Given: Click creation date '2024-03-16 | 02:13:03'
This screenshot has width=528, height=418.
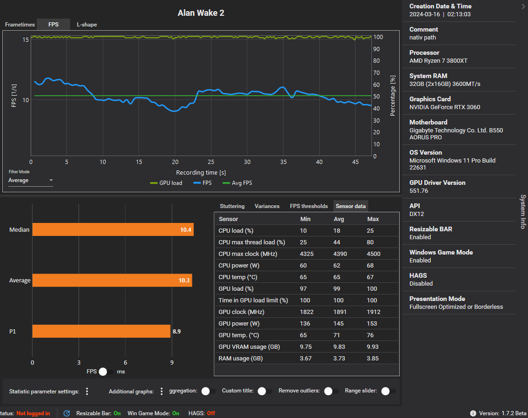Looking at the screenshot, I should pyautogui.click(x=440, y=14).
